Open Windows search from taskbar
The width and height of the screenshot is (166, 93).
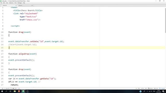(6, 91)
